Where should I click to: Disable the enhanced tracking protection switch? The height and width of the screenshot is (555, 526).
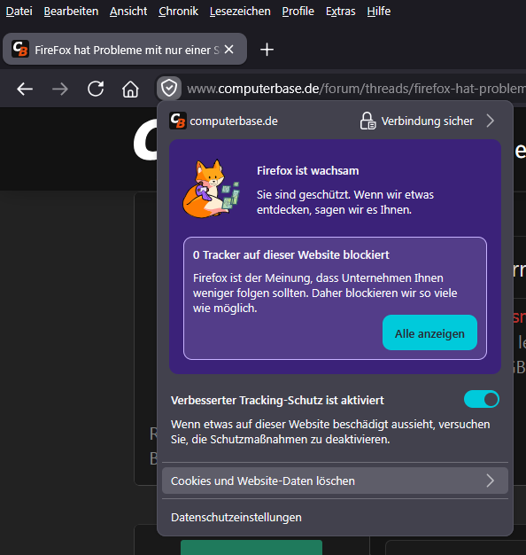pos(482,399)
